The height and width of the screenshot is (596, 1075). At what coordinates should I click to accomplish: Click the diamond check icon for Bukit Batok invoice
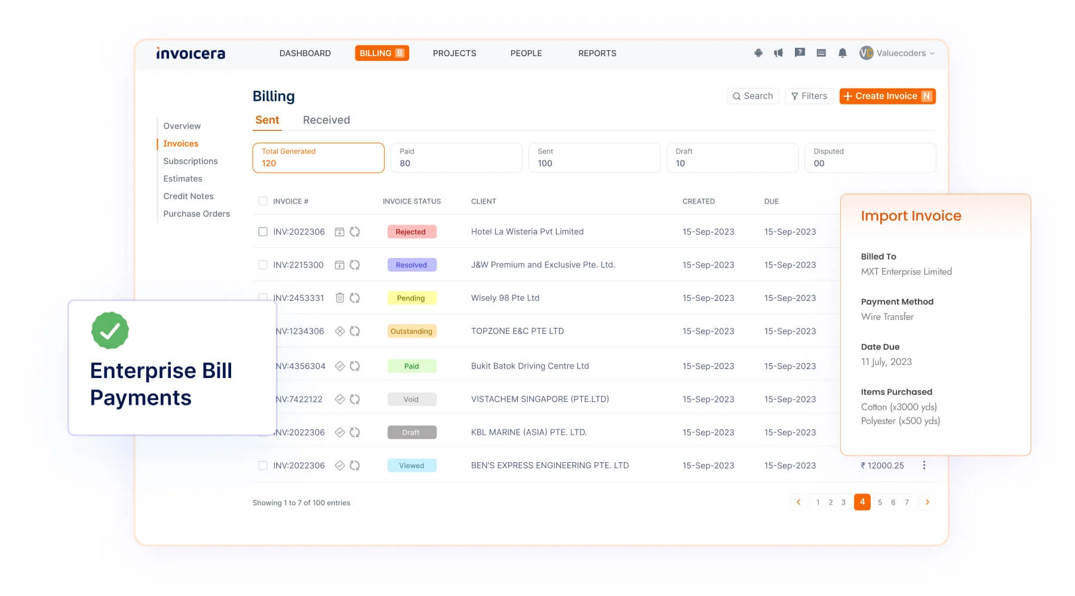click(x=339, y=366)
